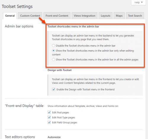This screenshot has height=139, width=148.
Task: Select show shortcodes menu in all admin pages
Action: pyautogui.click(x=54, y=60)
